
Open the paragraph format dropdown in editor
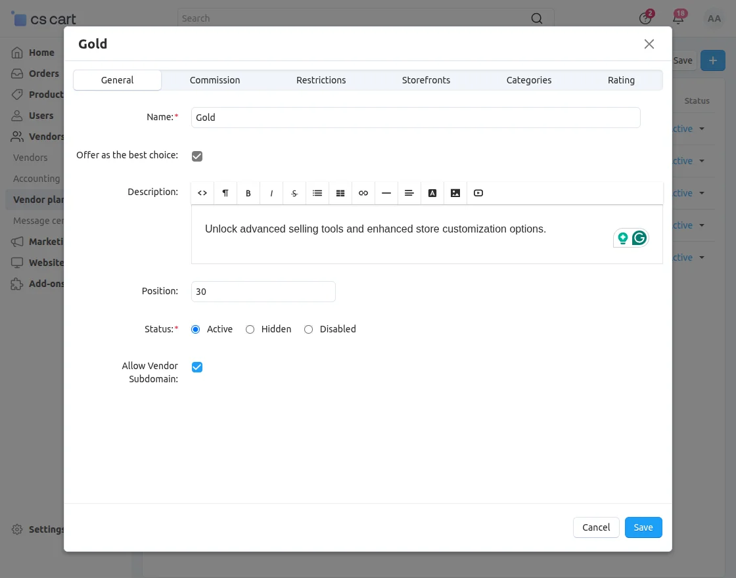(x=225, y=192)
